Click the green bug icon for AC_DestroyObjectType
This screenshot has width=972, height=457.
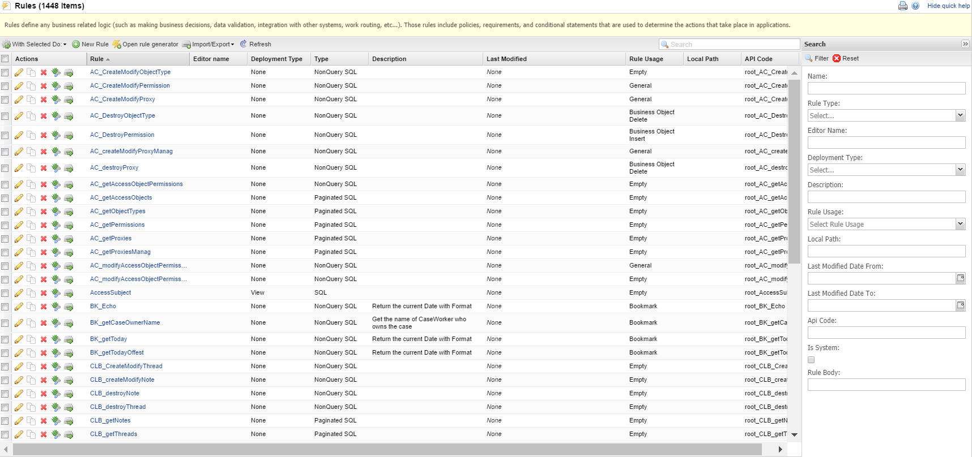[56, 116]
